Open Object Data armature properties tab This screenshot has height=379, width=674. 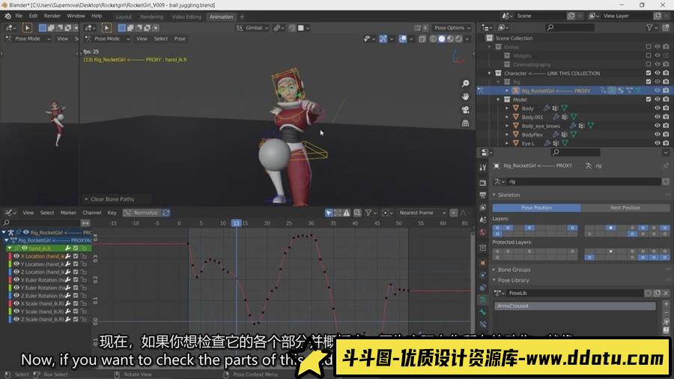[483, 300]
